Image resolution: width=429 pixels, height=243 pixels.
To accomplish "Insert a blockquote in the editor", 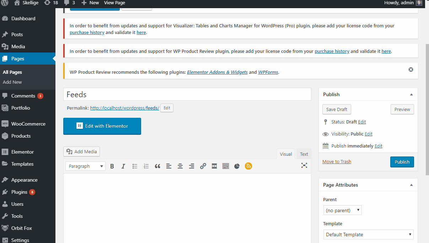I will [x=157, y=166].
